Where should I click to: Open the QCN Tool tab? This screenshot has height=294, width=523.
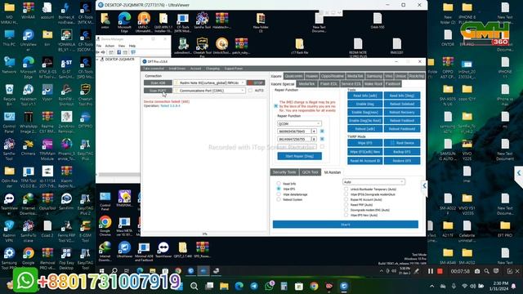tap(311, 172)
